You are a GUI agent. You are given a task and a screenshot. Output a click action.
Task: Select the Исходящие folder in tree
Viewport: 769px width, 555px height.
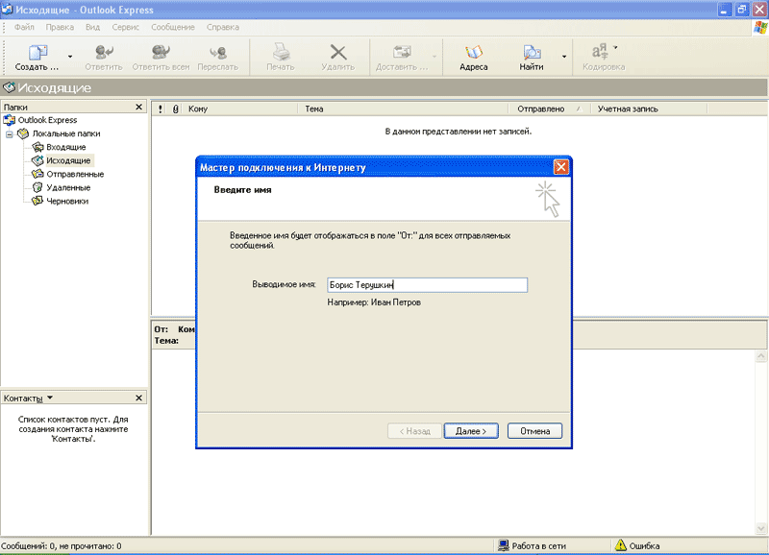68,160
